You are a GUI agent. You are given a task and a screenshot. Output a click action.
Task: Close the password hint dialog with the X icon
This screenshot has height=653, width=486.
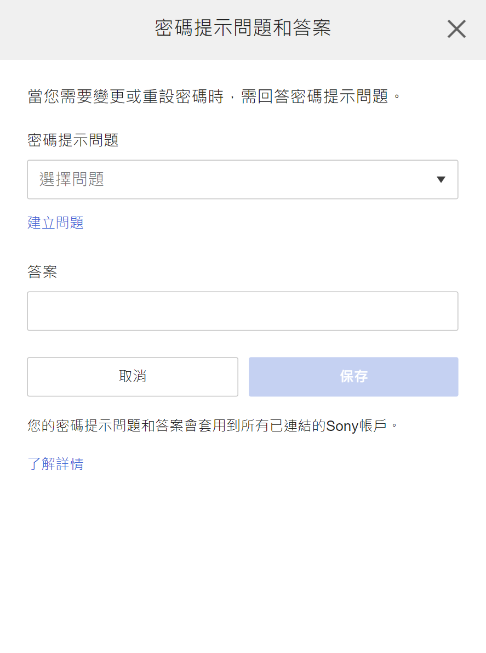pyautogui.click(x=456, y=29)
